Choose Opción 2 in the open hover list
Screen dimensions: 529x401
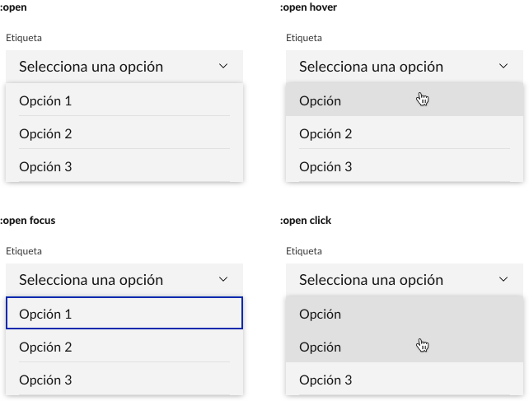[x=325, y=133]
